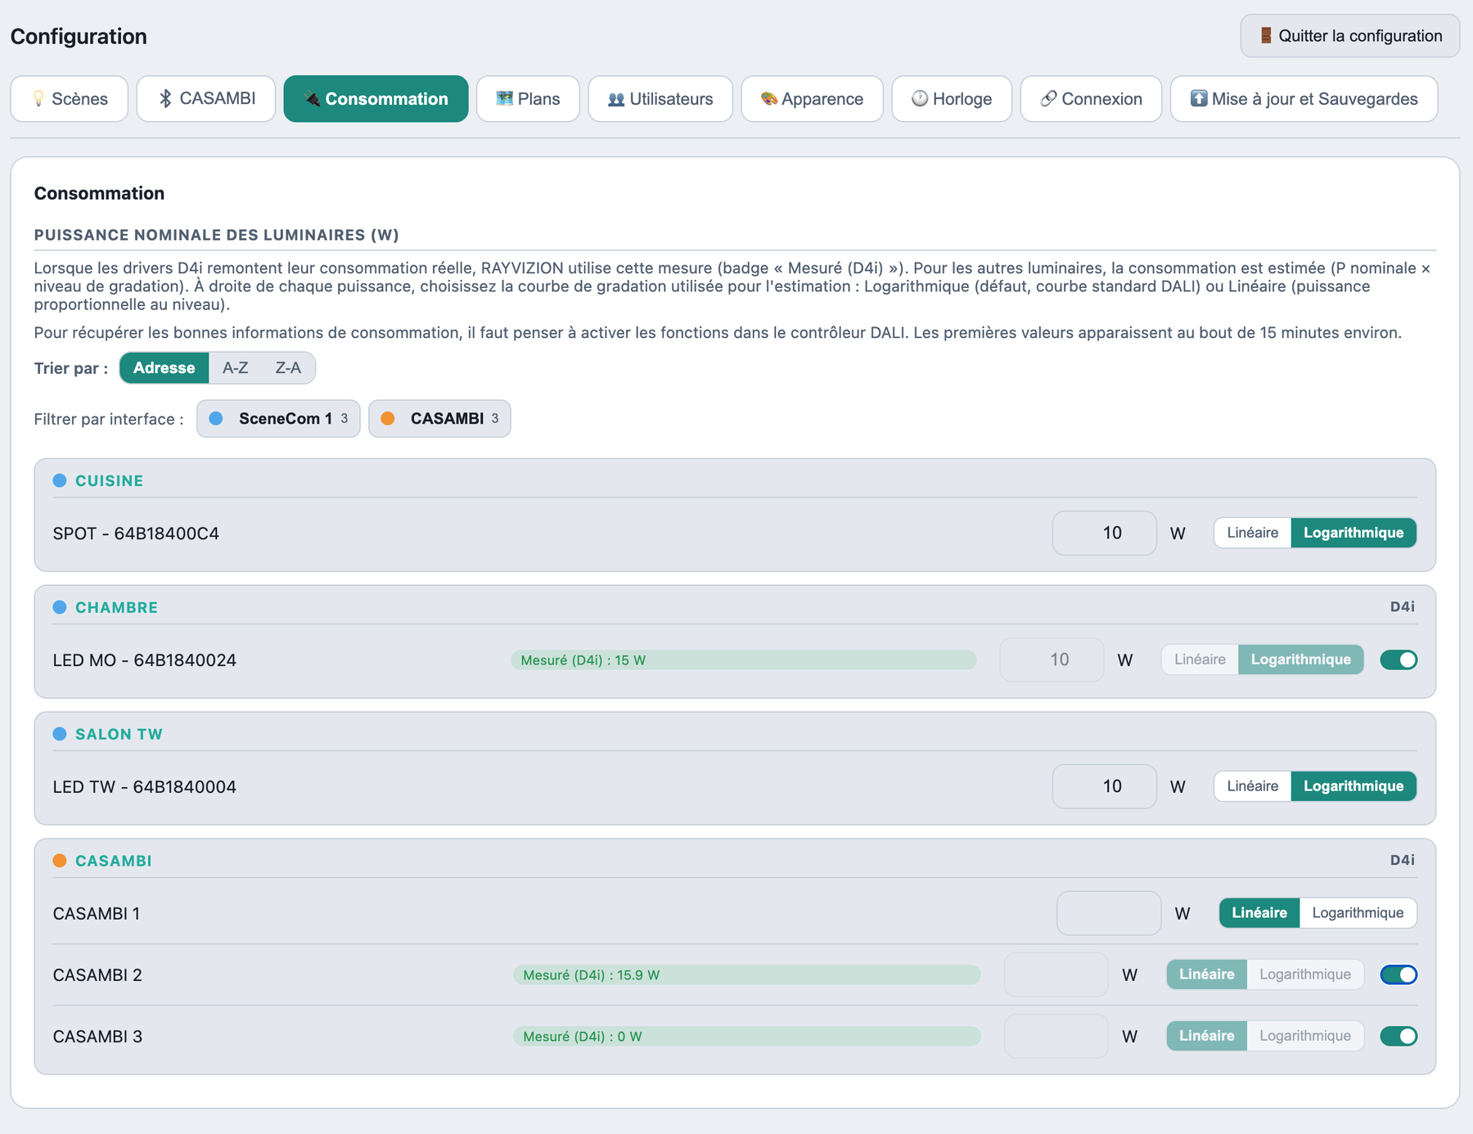Open the Connexion tab
This screenshot has height=1134, width=1473.
coord(1091,99)
